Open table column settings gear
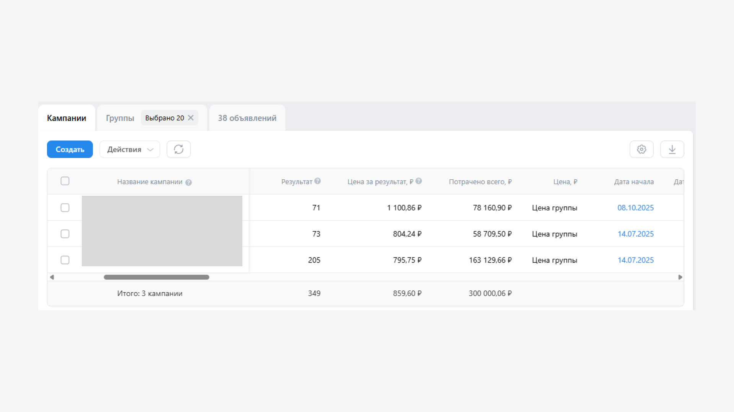Image resolution: width=734 pixels, height=412 pixels. 641,149
